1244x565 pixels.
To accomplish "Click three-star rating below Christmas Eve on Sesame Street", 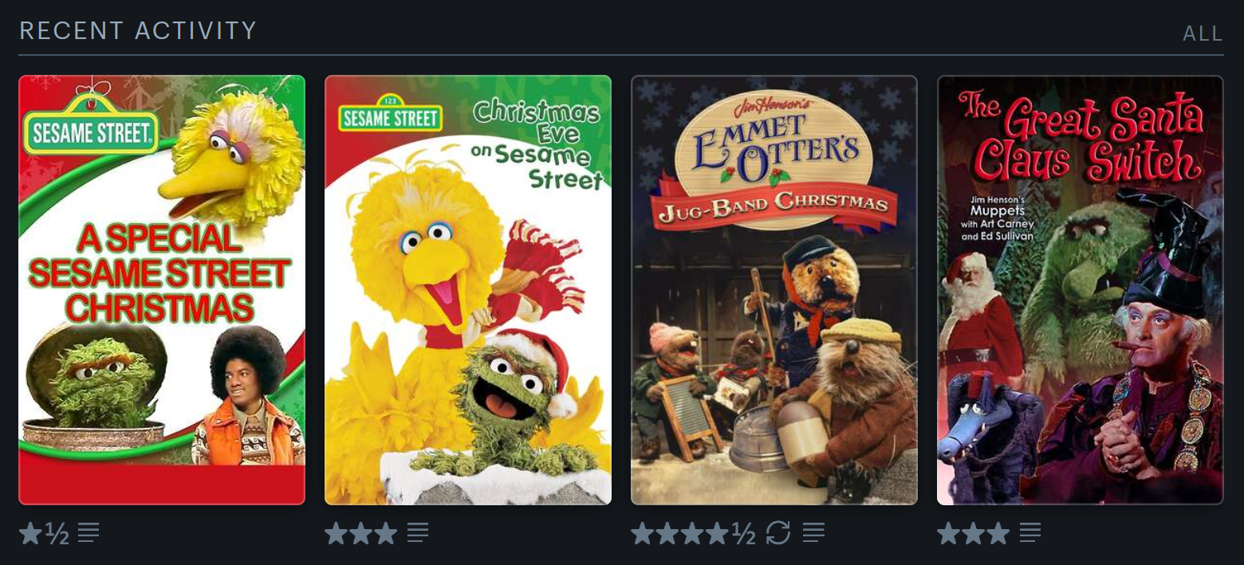I will point(361,533).
